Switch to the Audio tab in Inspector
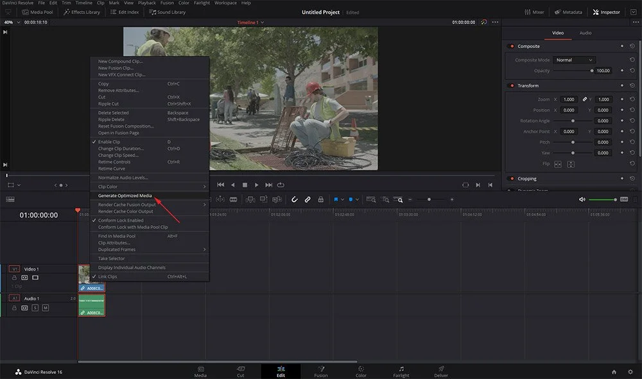This screenshot has width=642, height=379. point(585,33)
